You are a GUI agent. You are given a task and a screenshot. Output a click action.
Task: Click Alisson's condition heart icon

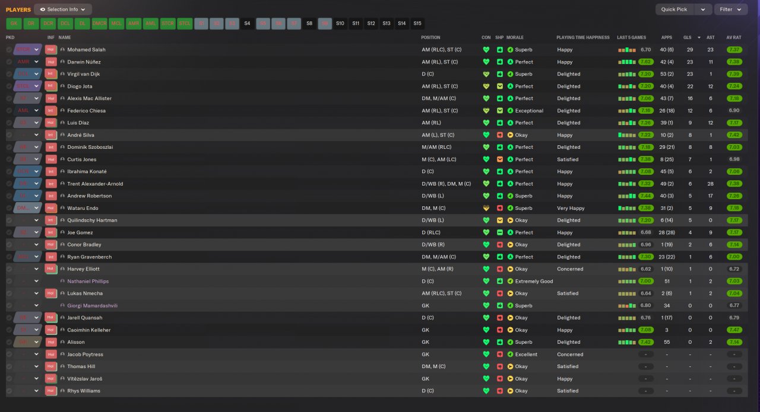[x=486, y=342]
